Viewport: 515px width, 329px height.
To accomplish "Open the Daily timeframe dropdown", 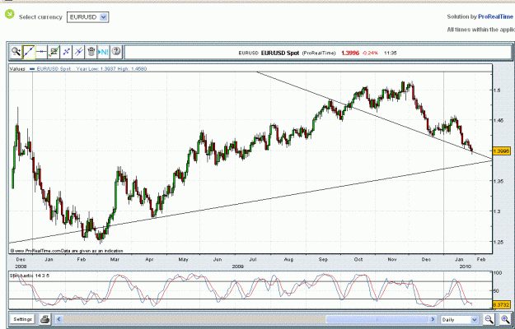I will point(459,319).
